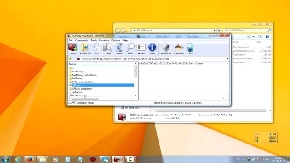Open File Explorer from the taskbar
This screenshot has width=290, height=163.
pyautogui.click(x=43, y=159)
